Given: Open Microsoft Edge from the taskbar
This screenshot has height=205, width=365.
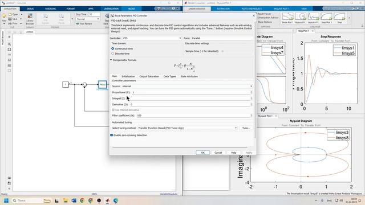Looking at the screenshot, I should 116,200.
